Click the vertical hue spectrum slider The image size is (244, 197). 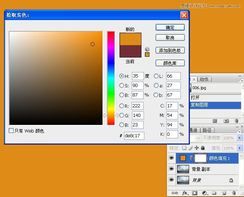pos(111,78)
